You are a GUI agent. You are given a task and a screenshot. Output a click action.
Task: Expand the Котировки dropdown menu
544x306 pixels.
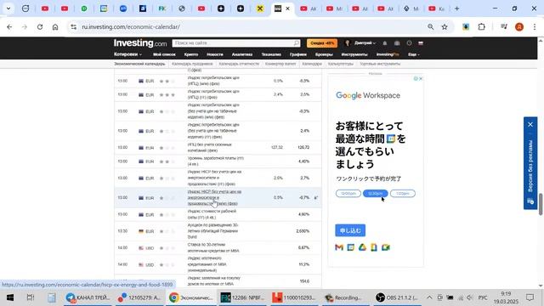coord(127,54)
